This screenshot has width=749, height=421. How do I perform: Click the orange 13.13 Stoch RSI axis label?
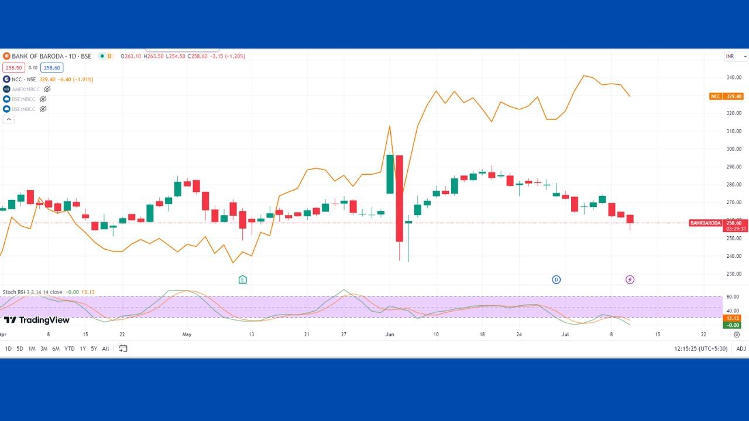point(731,318)
